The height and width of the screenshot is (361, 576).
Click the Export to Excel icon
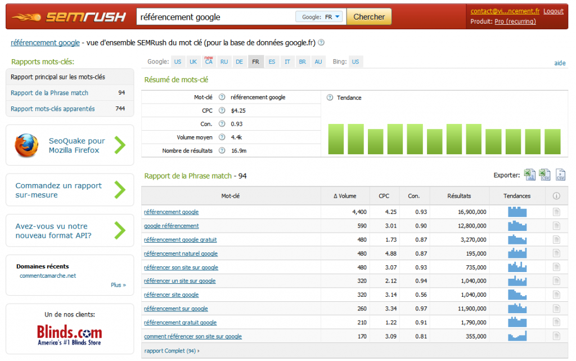pos(529,175)
